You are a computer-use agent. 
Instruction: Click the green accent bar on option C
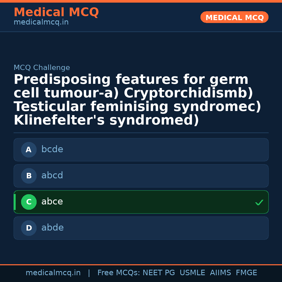click(15, 202)
